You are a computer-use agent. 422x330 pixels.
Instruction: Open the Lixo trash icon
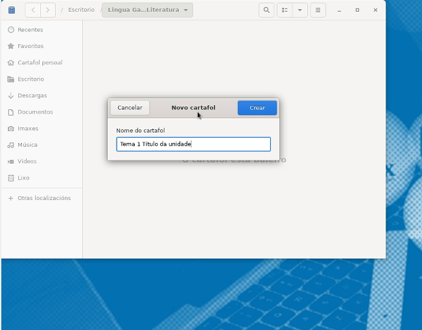point(11,178)
